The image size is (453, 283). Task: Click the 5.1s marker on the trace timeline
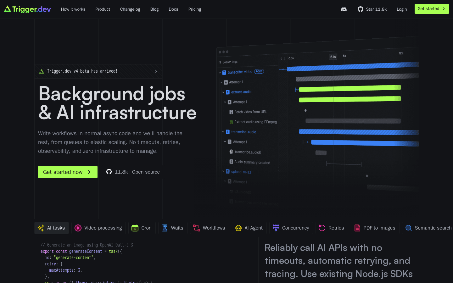(x=333, y=57)
